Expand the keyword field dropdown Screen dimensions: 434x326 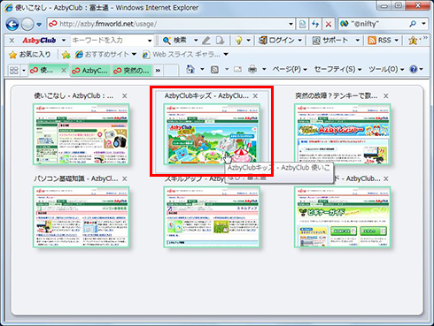coord(150,41)
